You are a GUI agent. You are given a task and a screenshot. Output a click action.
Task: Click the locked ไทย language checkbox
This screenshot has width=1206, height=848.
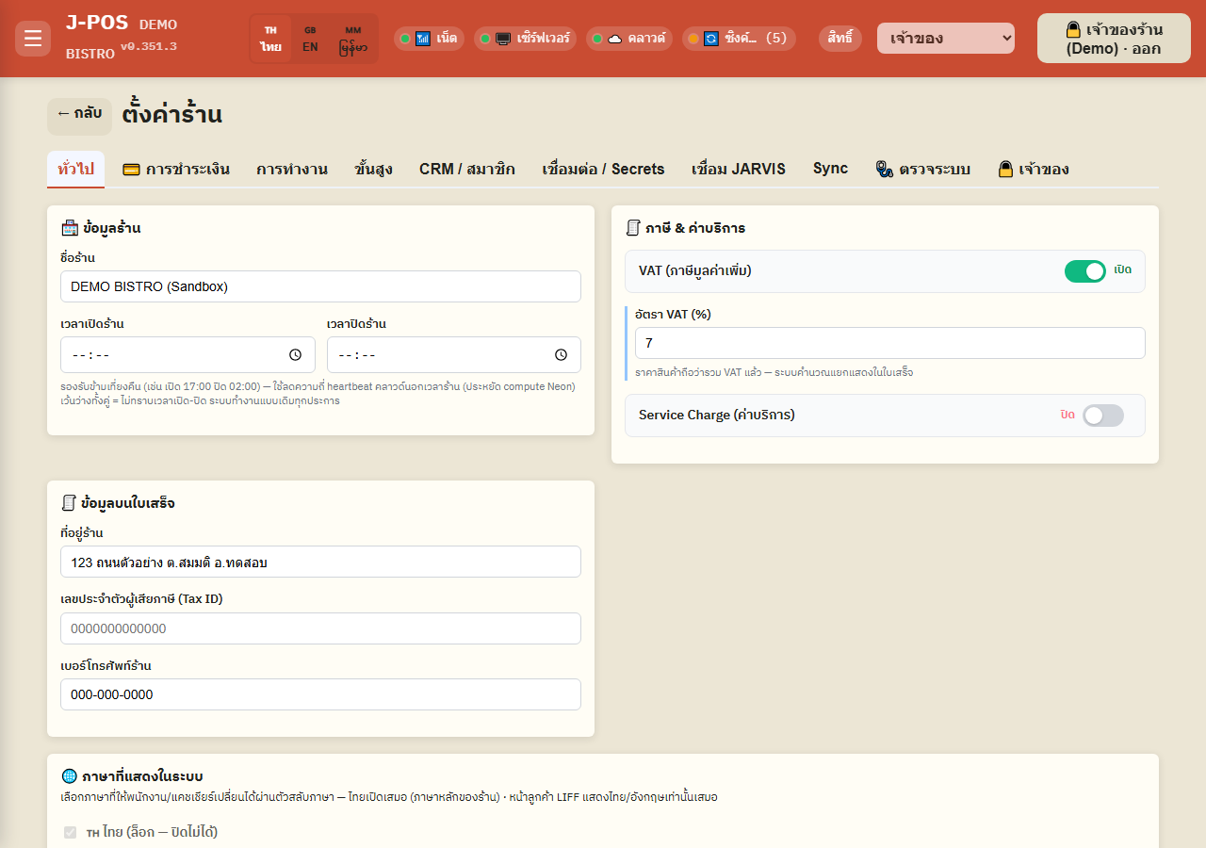pos(70,832)
